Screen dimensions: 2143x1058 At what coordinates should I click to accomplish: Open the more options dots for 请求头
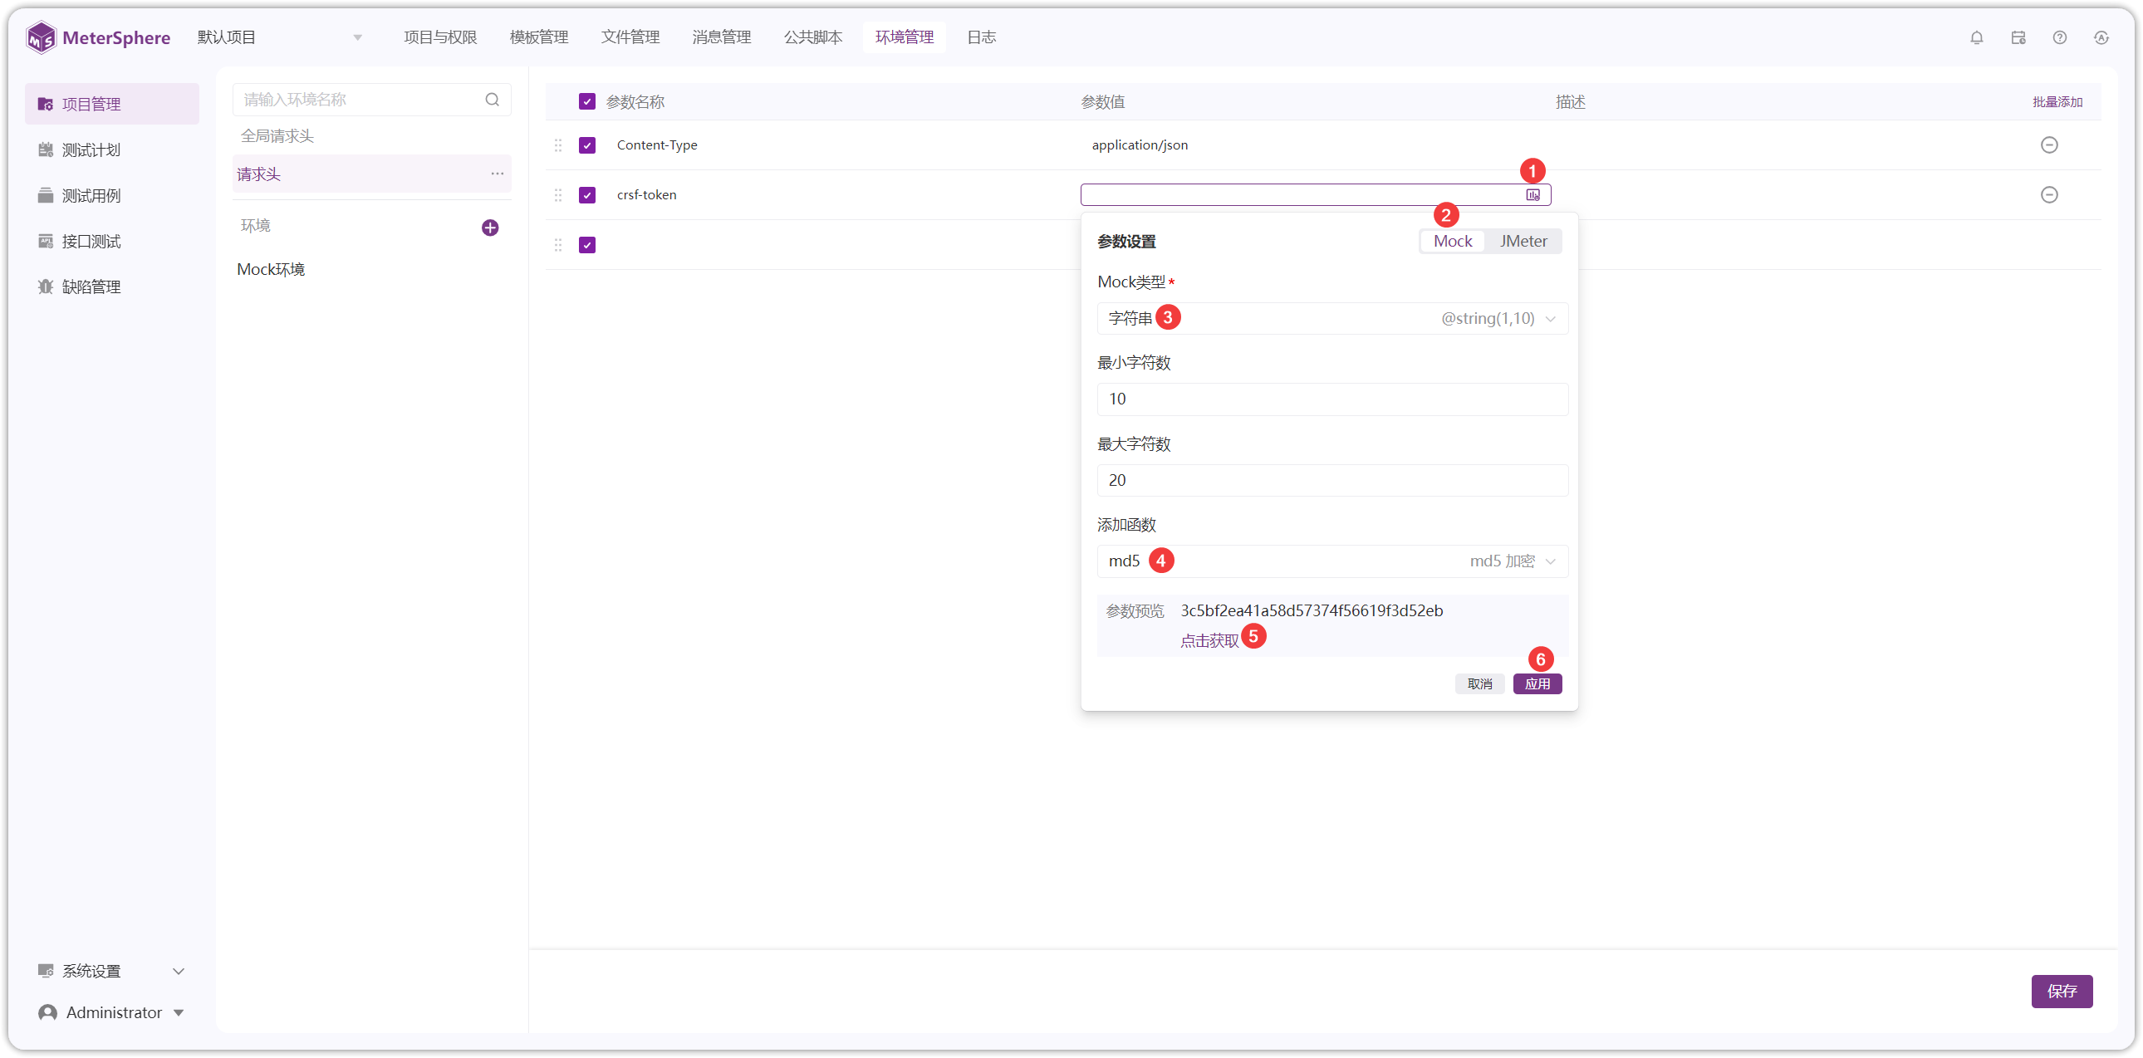(498, 174)
